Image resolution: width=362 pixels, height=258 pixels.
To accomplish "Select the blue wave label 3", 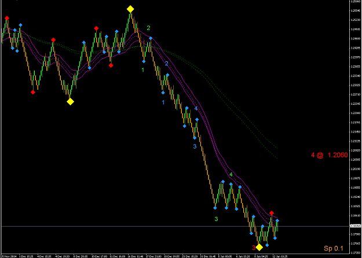I will 195,146.
